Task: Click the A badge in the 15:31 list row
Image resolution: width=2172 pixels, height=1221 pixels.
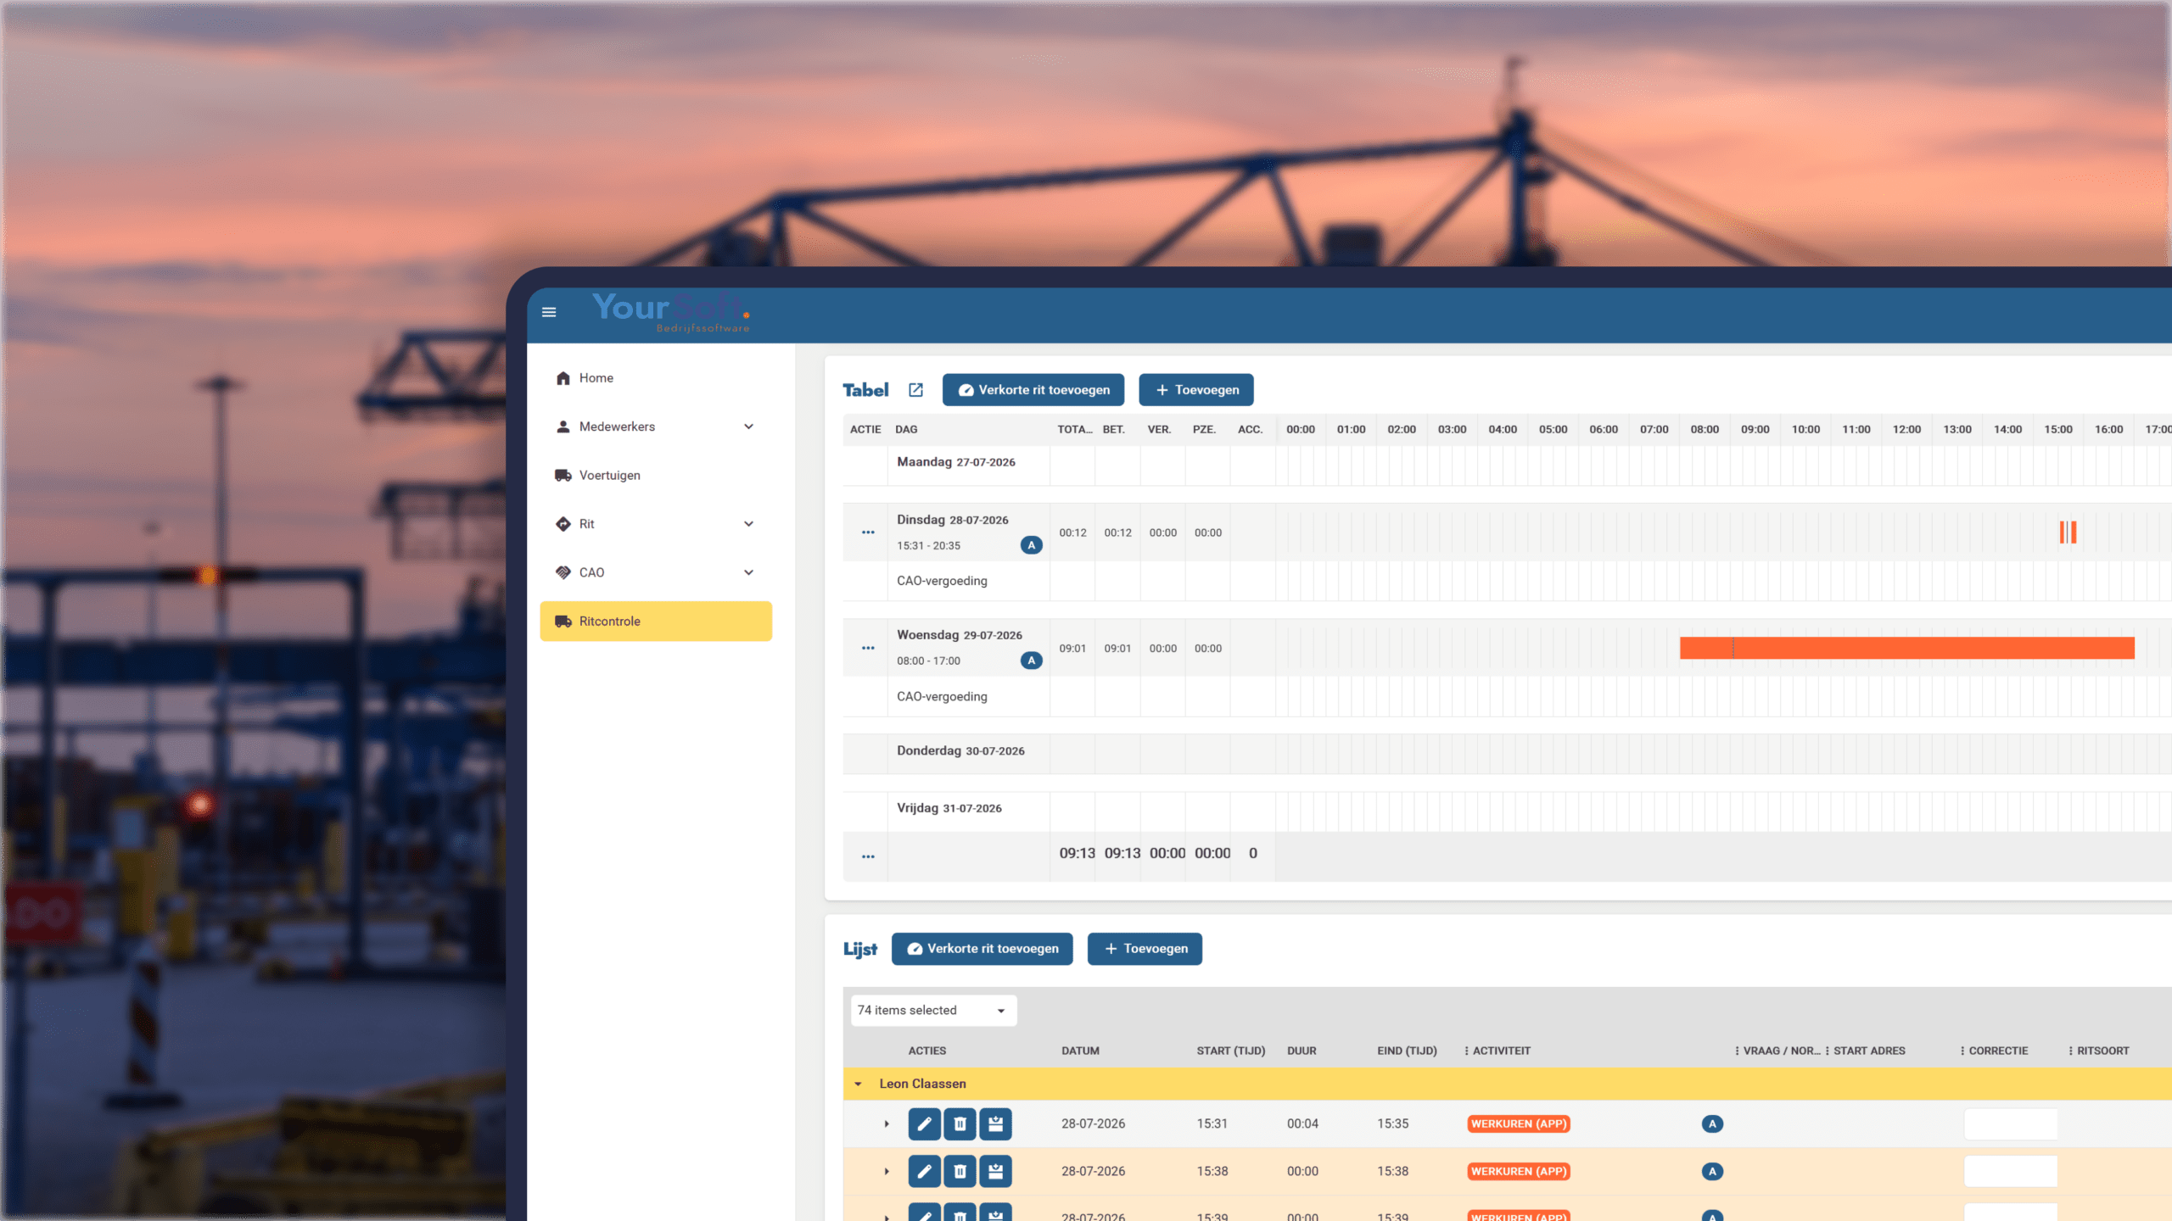Action: (1712, 1124)
